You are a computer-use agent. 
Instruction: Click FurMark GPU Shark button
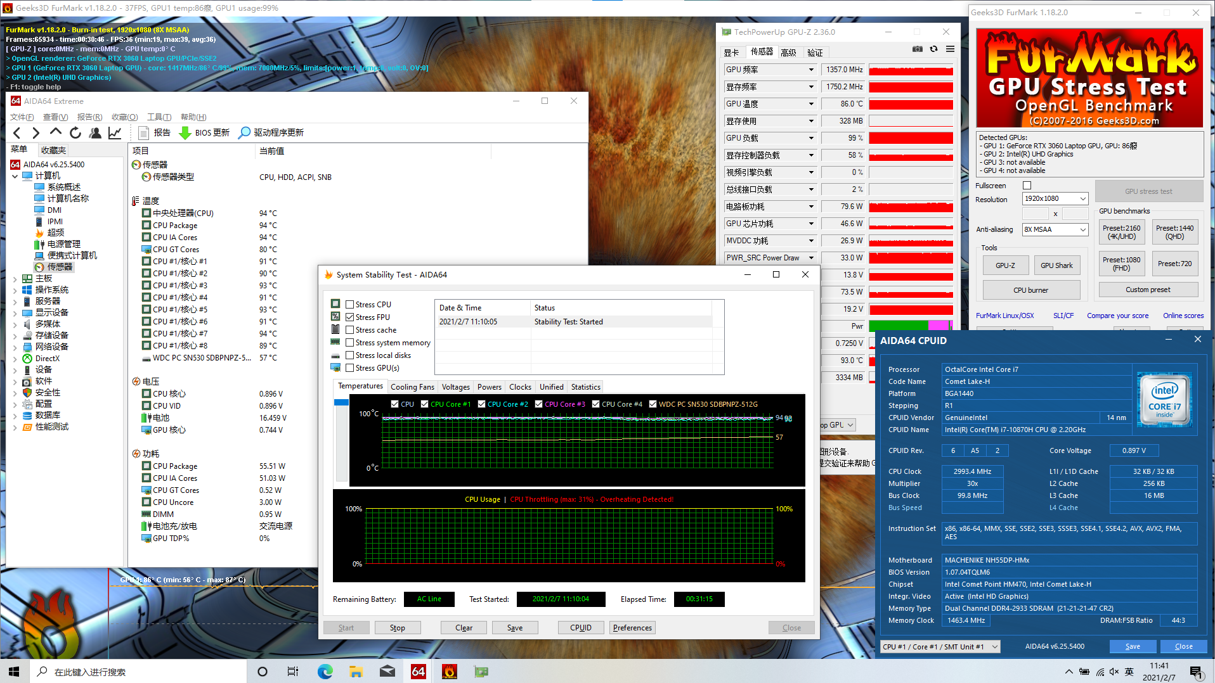[1056, 265]
